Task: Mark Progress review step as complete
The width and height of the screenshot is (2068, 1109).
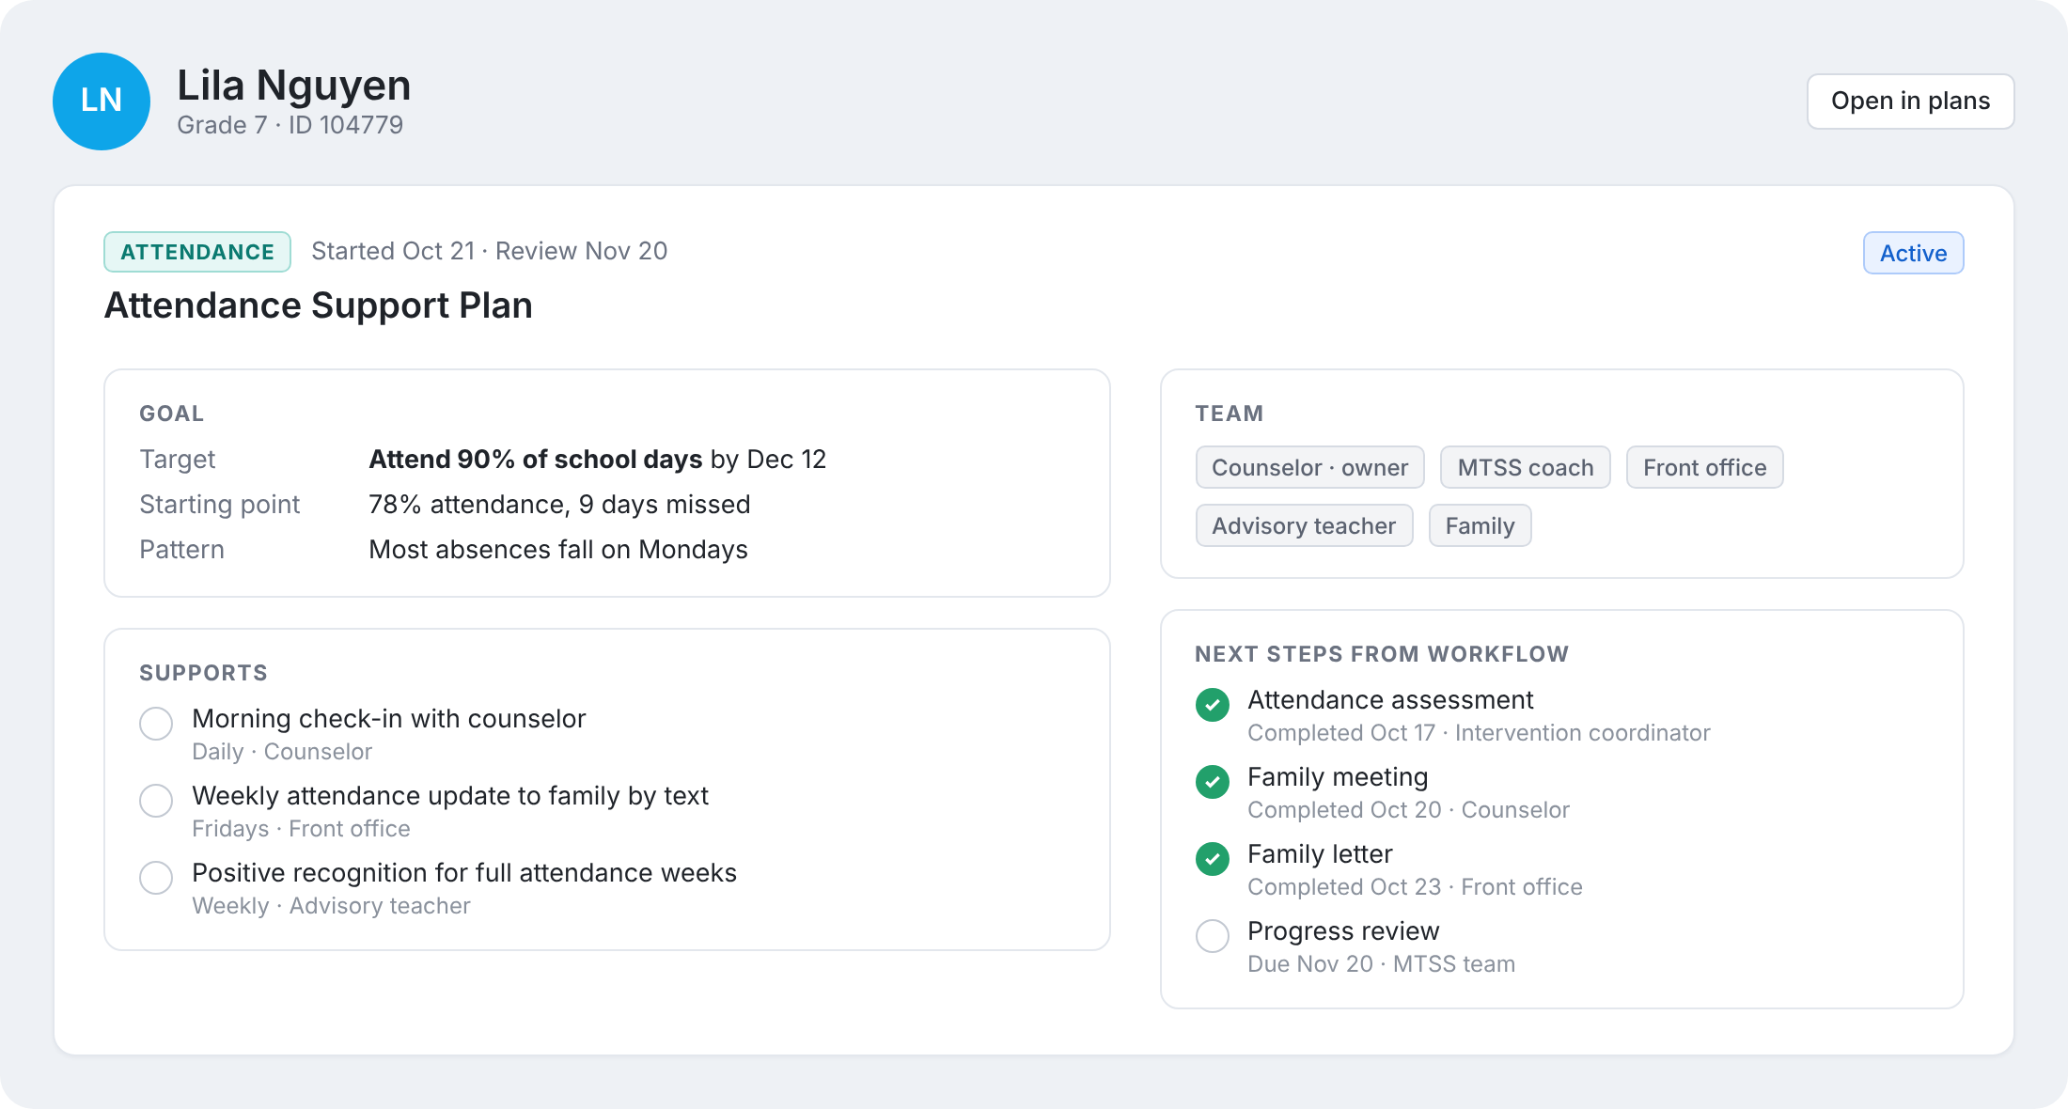Action: 1213,936
